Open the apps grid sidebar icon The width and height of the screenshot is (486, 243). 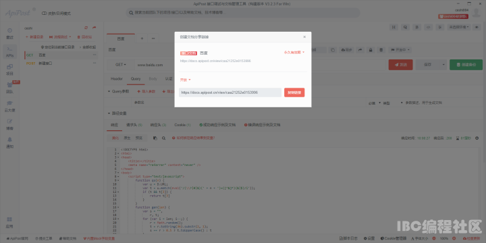pos(10,222)
